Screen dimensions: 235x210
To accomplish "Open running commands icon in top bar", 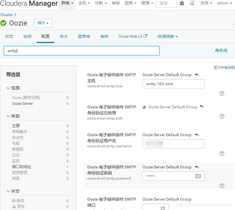I will point(192,3).
